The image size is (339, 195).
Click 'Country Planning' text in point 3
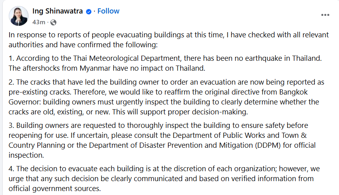pyautogui.click(x=37, y=145)
